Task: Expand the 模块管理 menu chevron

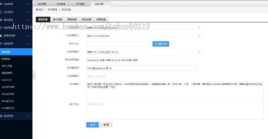Action: [x=27, y=20]
